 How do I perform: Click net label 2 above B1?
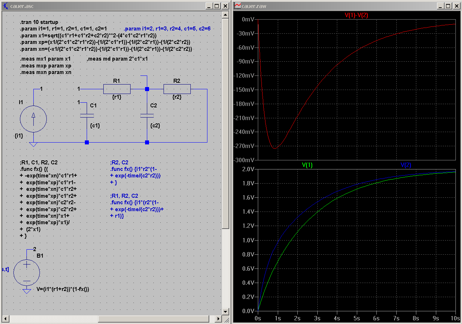pyautogui.click(x=35, y=249)
